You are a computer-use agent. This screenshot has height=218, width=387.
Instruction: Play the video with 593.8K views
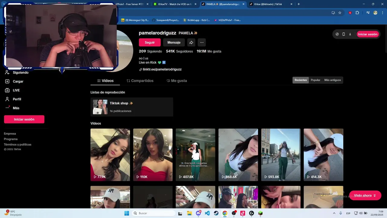tap(281, 155)
